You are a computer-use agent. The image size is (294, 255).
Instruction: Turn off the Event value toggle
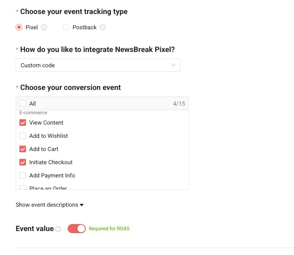77,229
